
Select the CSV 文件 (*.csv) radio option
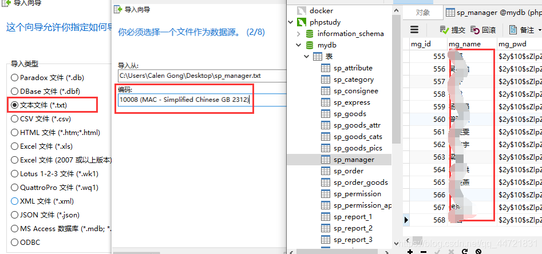pos(14,118)
